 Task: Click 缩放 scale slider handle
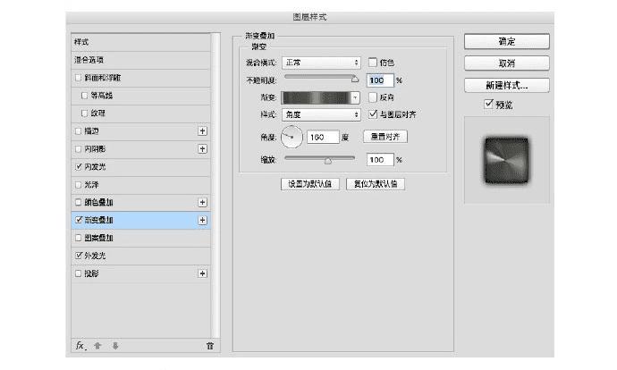pos(328,161)
